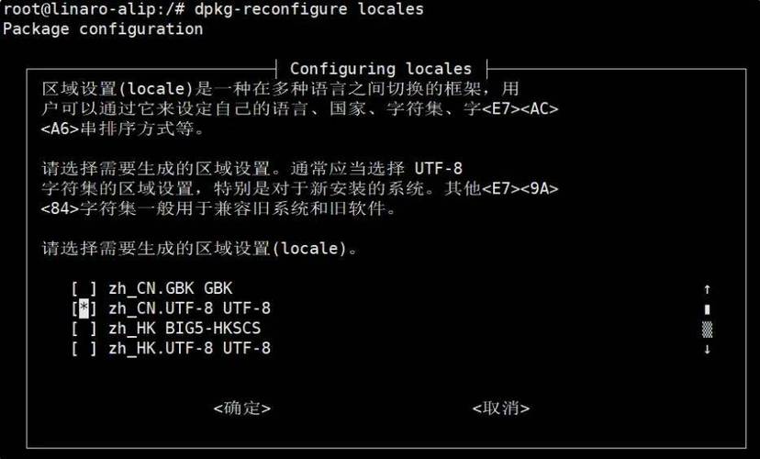The height and width of the screenshot is (459, 760).
Task: Select the zh_CN.UTF-8 UTF-8 list entry text
Action: click(189, 308)
